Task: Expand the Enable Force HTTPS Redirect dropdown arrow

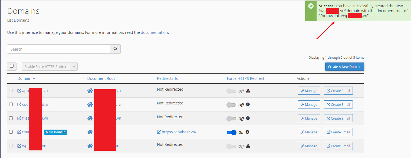Action: [74, 67]
